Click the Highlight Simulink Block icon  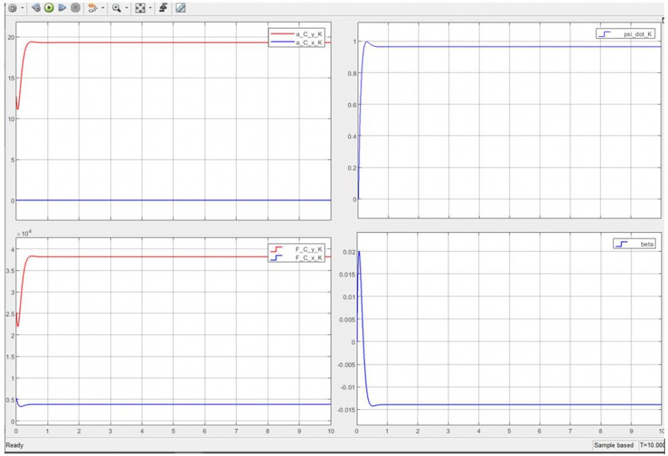click(x=93, y=8)
